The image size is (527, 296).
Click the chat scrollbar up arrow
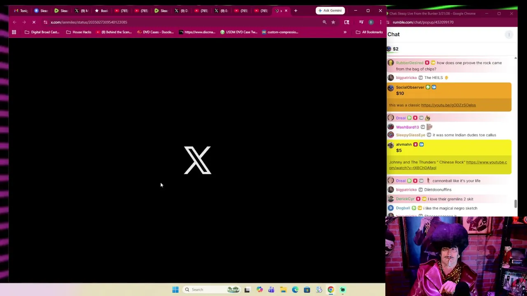point(515,58)
